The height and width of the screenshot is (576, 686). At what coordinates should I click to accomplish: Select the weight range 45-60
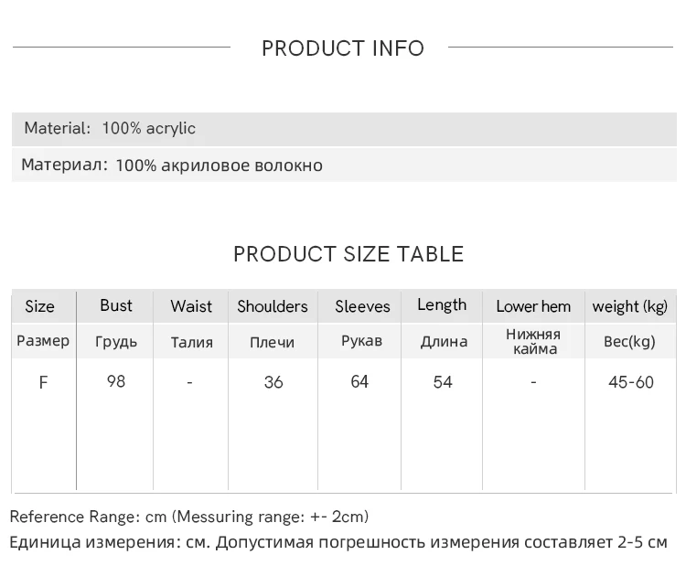(x=631, y=383)
